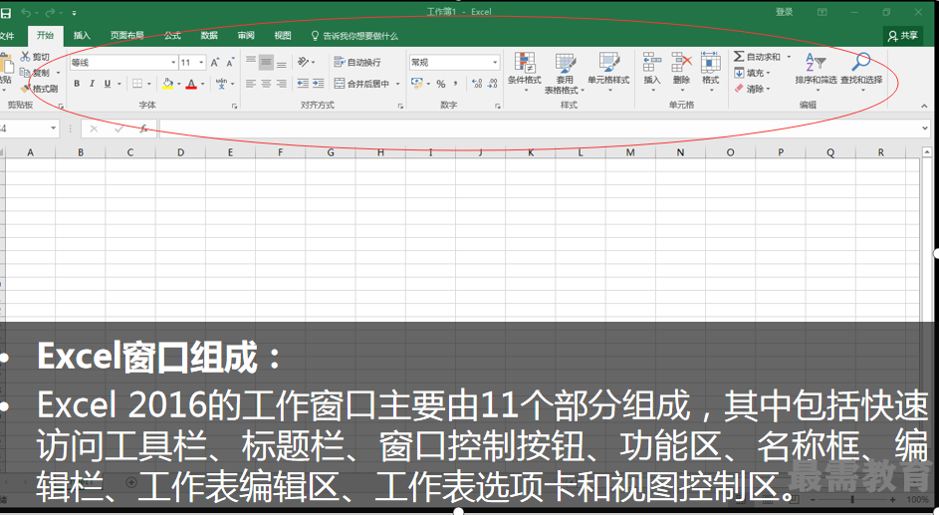Screen dimensions: 939x515
Task: Select column D header
Action: (x=180, y=152)
